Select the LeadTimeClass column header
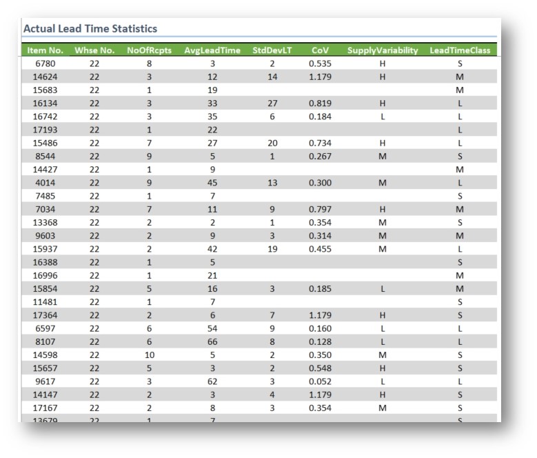The height and width of the screenshot is (458, 537). point(459,50)
